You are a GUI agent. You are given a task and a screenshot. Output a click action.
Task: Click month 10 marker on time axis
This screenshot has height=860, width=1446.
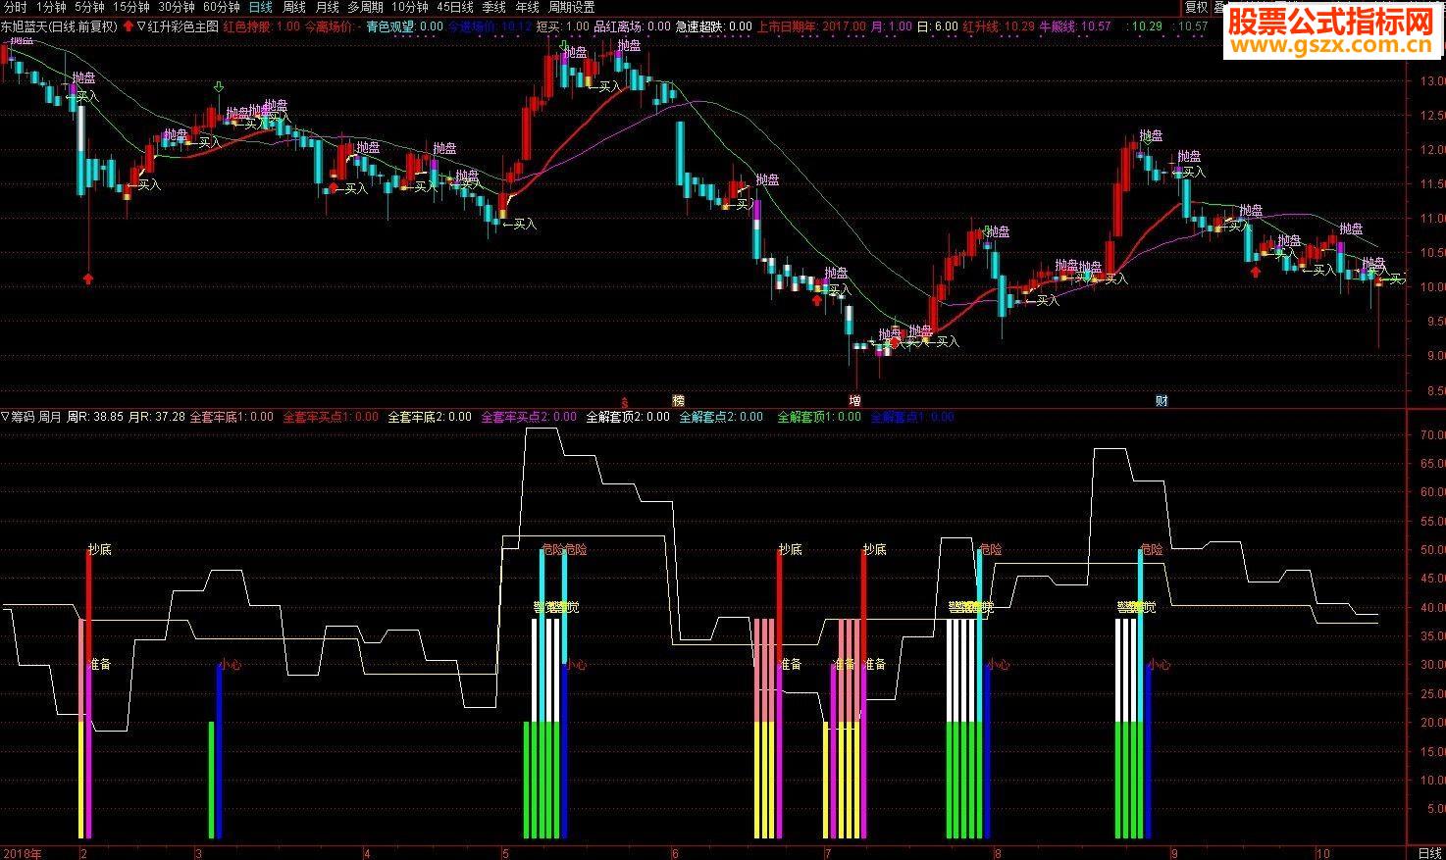1323,853
